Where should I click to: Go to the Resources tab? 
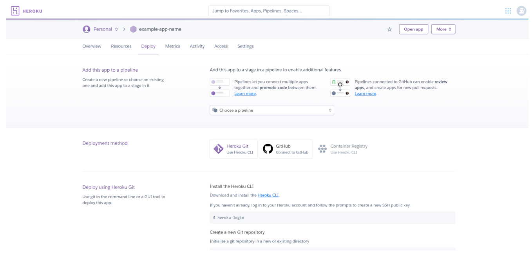point(121,46)
